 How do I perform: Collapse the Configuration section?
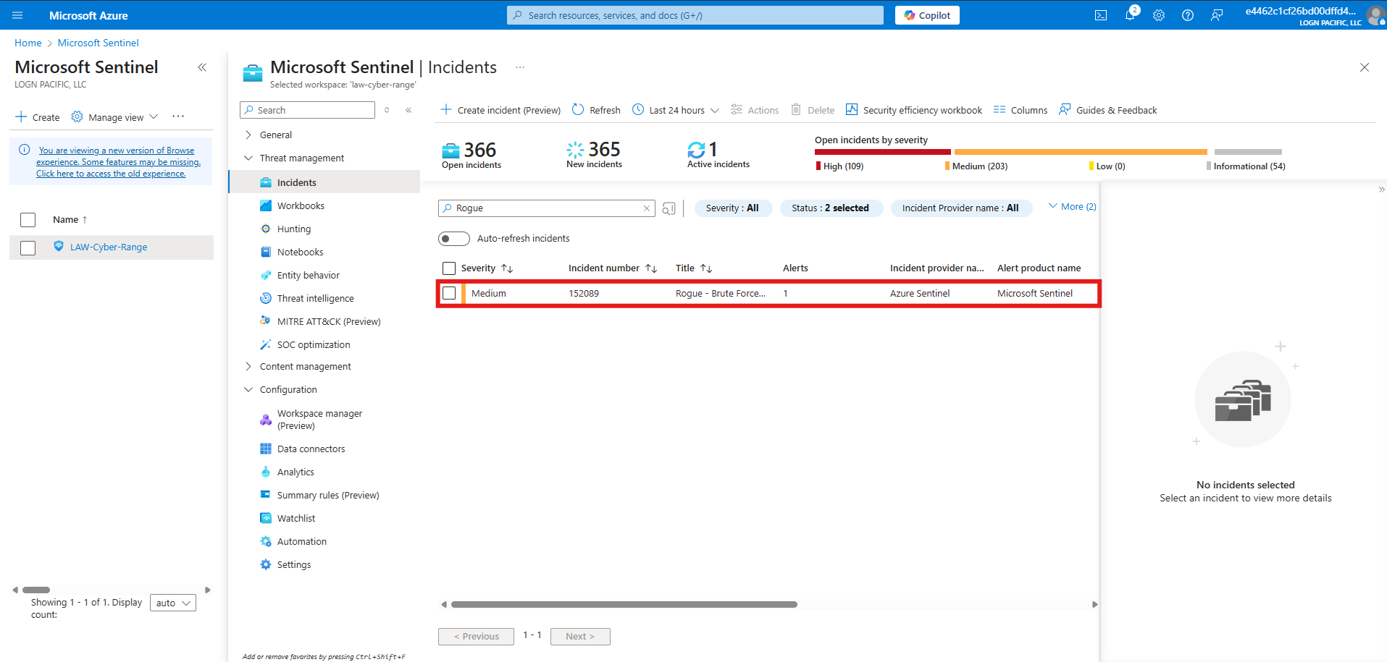tap(248, 389)
